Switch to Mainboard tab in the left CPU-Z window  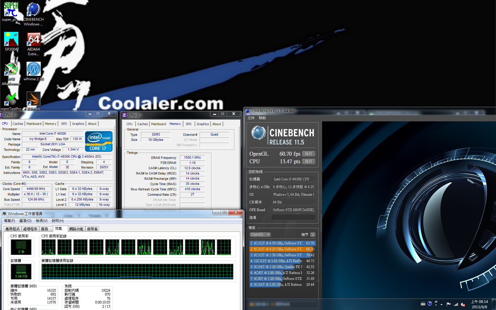[x=34, y=124]
